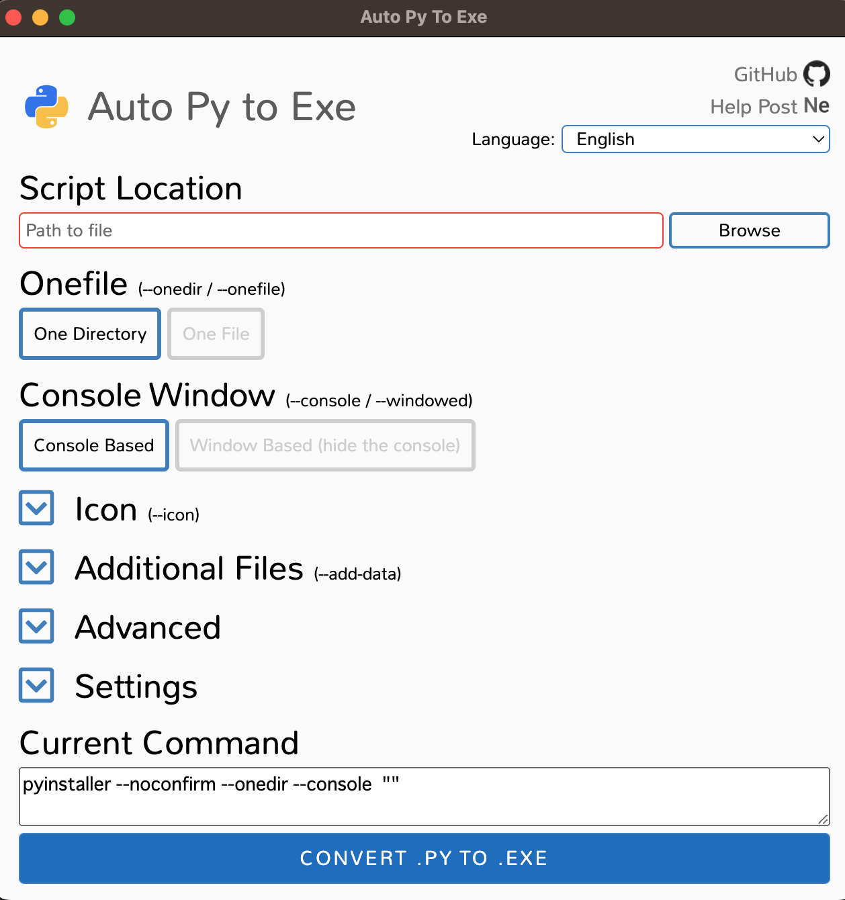Open the Language dropdown
Screen dimensions: 845x900
tap(696, 139)
